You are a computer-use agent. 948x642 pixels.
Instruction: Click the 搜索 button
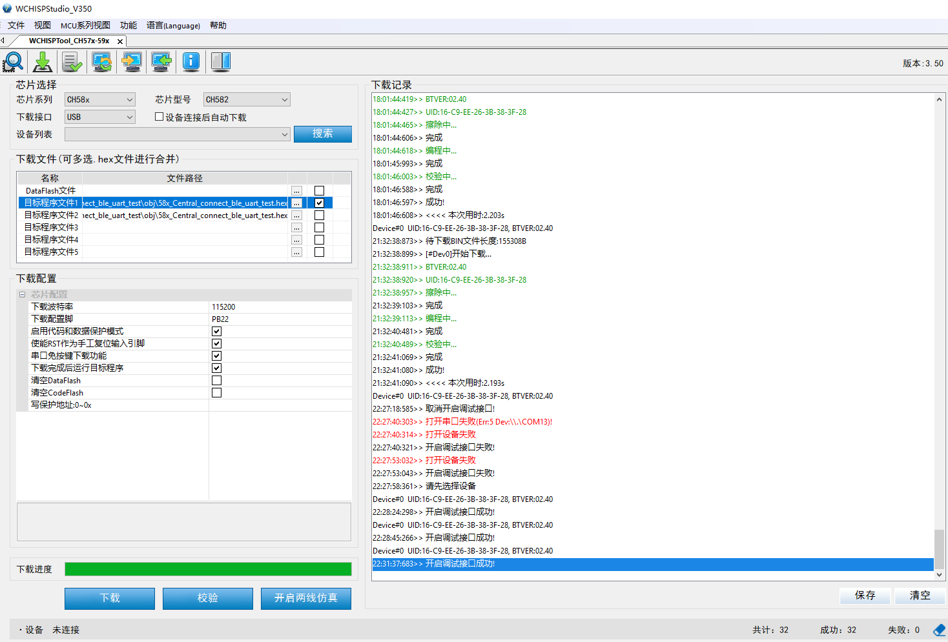(323, 134)
